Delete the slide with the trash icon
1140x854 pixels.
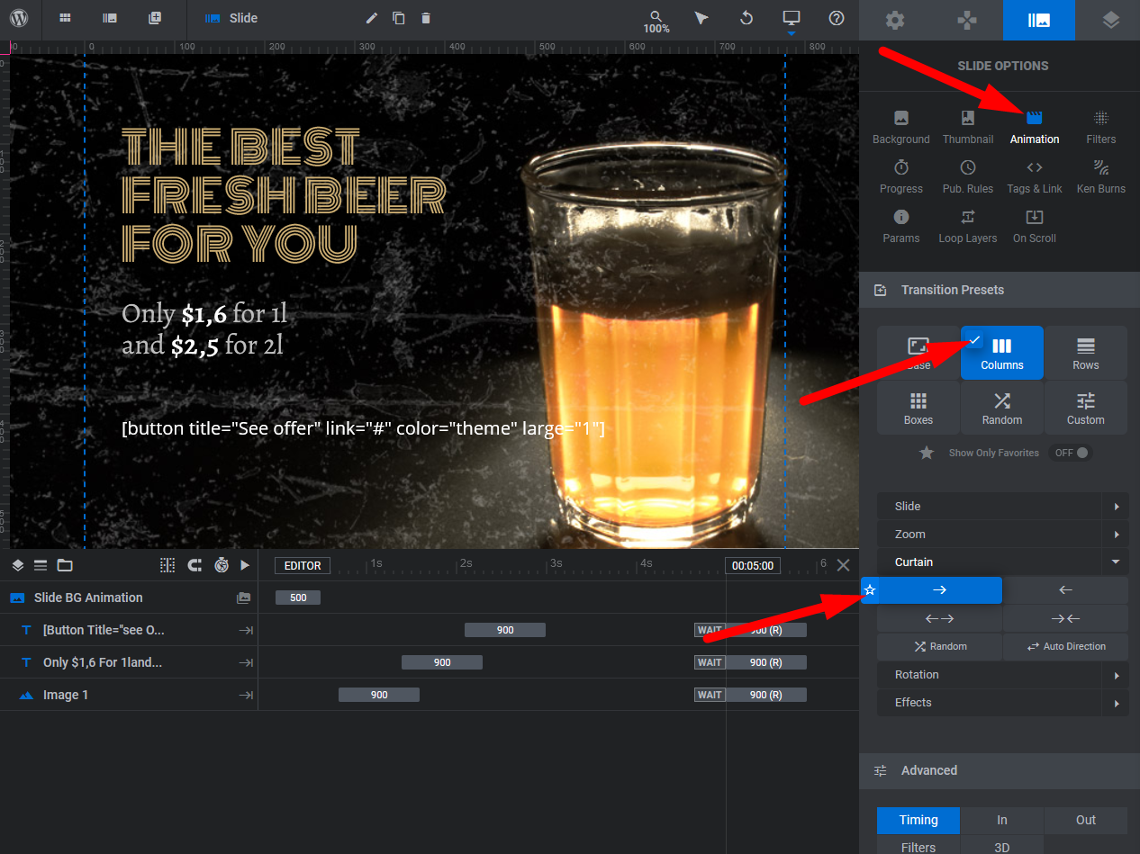pos(426,18)
